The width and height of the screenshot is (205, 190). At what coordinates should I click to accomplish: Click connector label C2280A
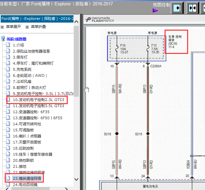pos(156,66)
